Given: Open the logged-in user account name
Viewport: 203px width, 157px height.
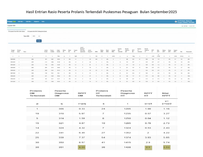Looking at the screenshot, I should coord(186,22).
